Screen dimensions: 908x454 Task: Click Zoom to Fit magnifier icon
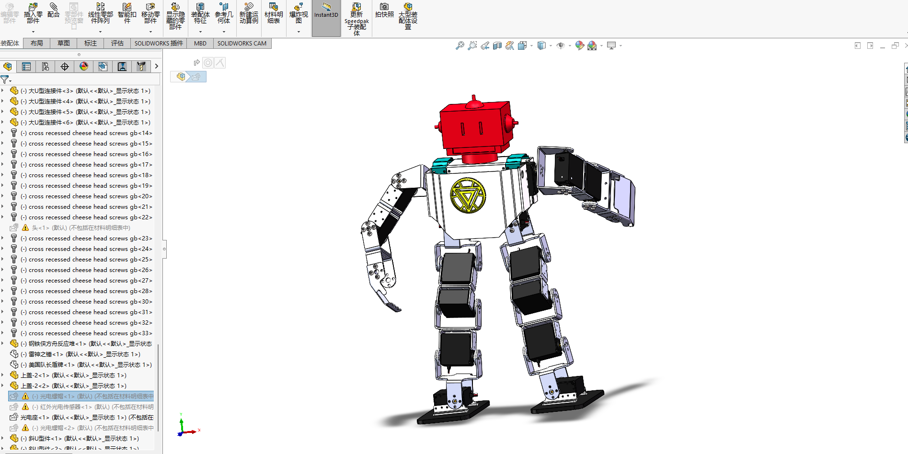click(460, 45)
